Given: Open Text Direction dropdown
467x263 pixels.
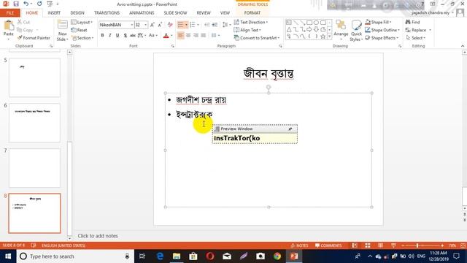Looking at the screenshot, I should [x=251, y=22].
